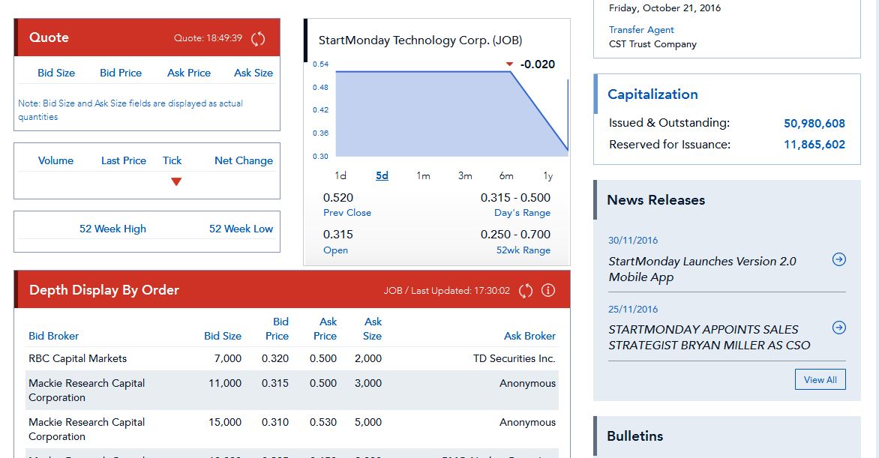Refresh the Depth Display By Order panel
The image size is (879, 458).
[x=525, y=290]
